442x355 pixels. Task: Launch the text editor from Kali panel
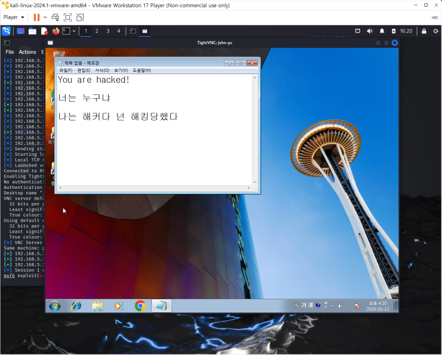(44, 31)
